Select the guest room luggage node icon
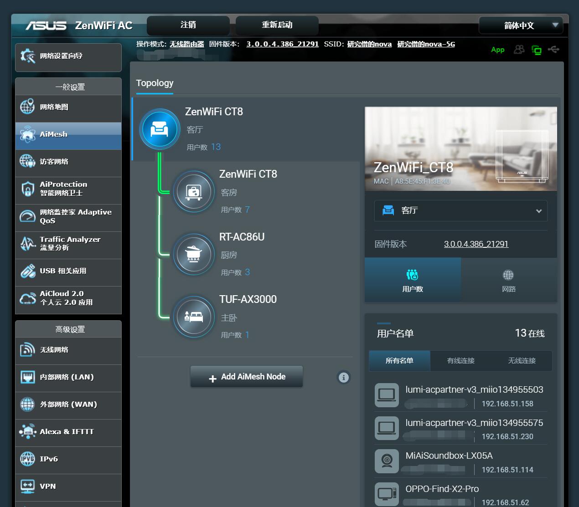The height and width of the screenshot is (507, 579). point(194,192)
